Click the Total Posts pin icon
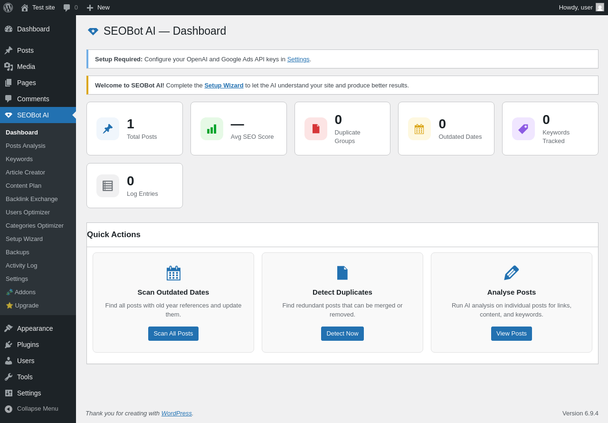This screenshot has width=608, height=423. (108, 129)
